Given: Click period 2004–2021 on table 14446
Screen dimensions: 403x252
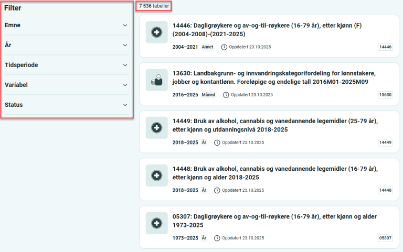Looking at the screenshot, I should [x=185, y=47].
